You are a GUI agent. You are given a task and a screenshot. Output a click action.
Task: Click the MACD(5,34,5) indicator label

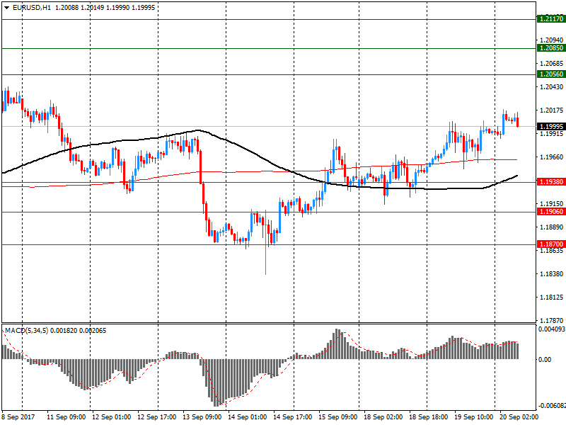(26, 331)
